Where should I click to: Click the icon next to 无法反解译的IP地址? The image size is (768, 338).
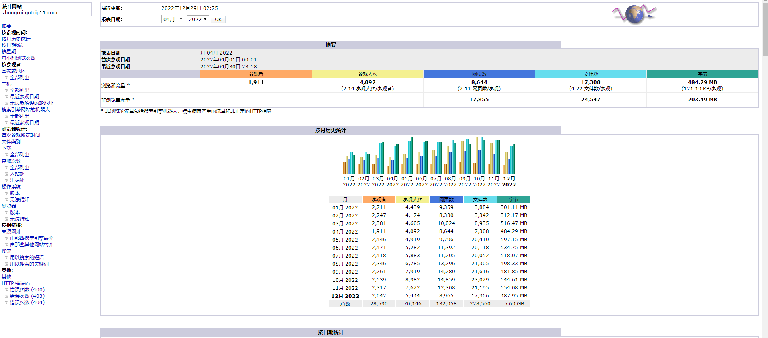[6, 103]
